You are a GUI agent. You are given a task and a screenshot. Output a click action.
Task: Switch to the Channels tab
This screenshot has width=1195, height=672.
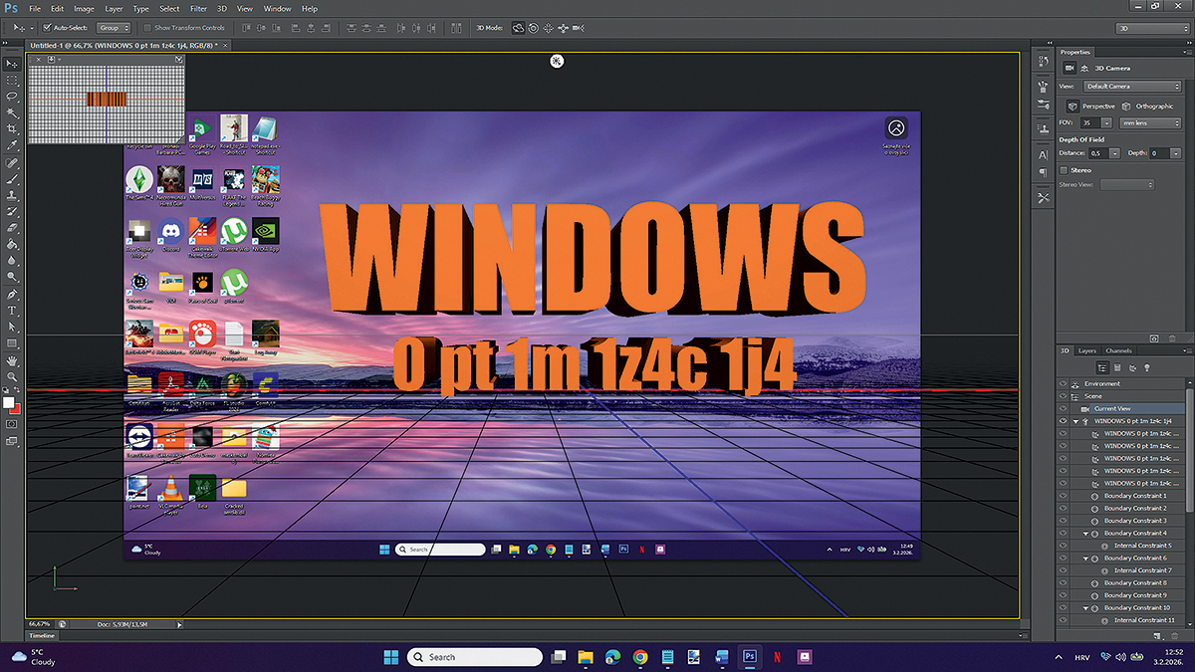coord(1118,350)
